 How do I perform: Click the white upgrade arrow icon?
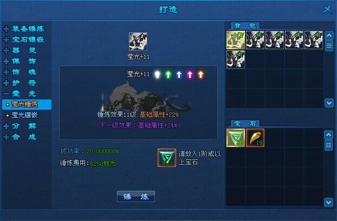pos(158,75)
